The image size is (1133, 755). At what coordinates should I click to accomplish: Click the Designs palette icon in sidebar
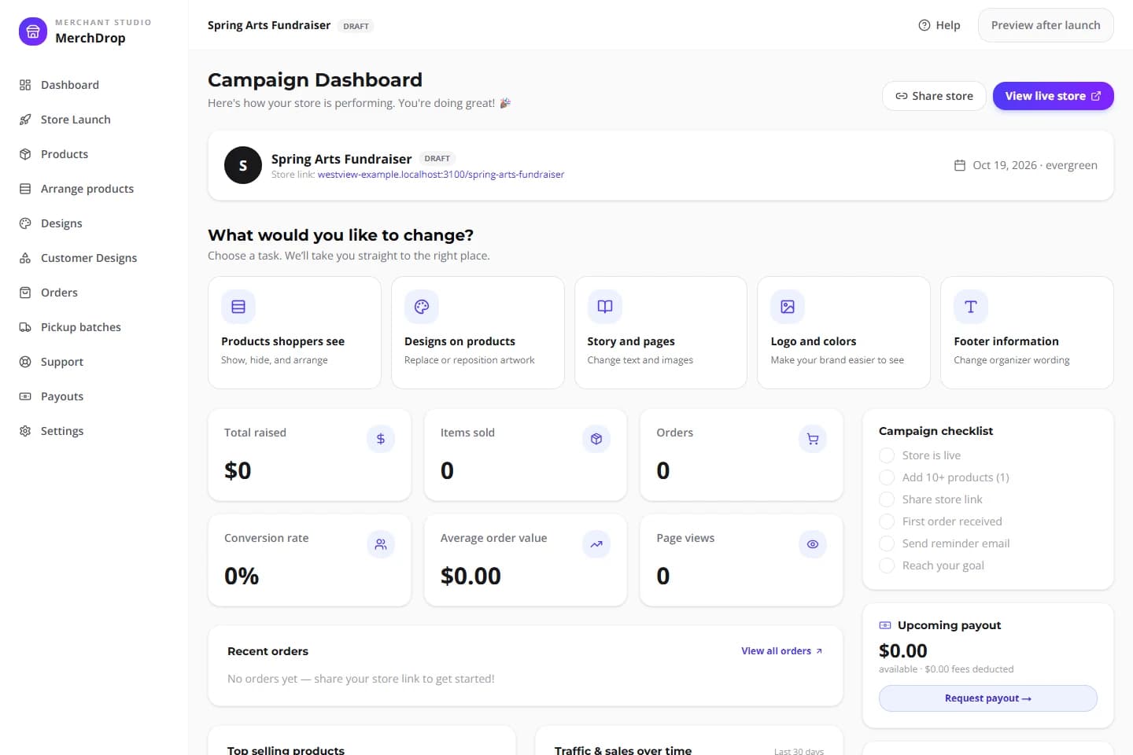pyautogui.click(x=25, y=223)
